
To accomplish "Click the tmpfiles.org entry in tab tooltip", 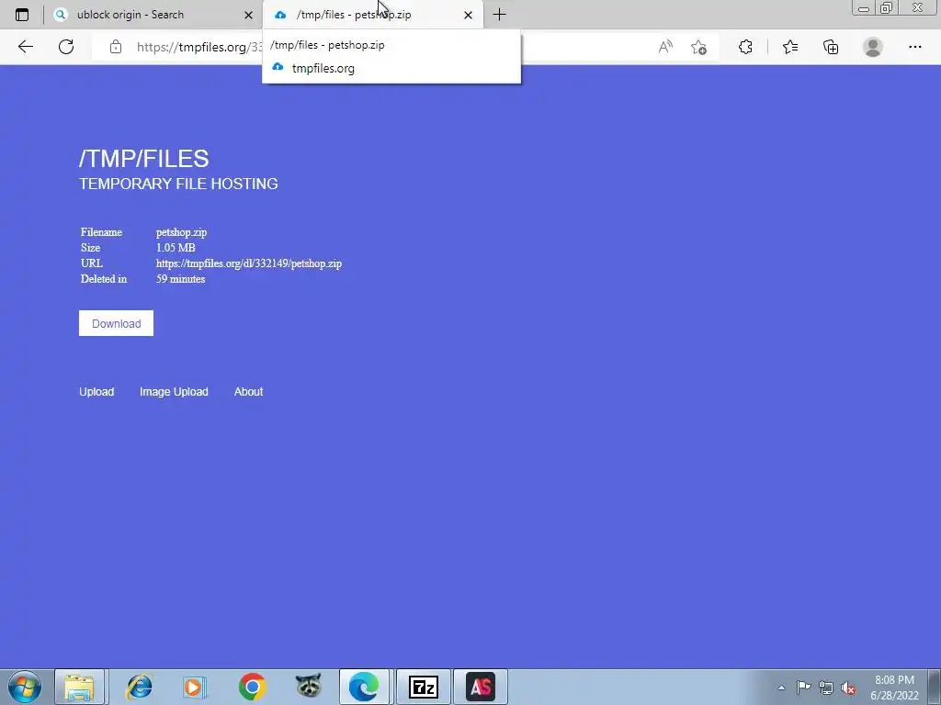I will [x=323, y=68].
